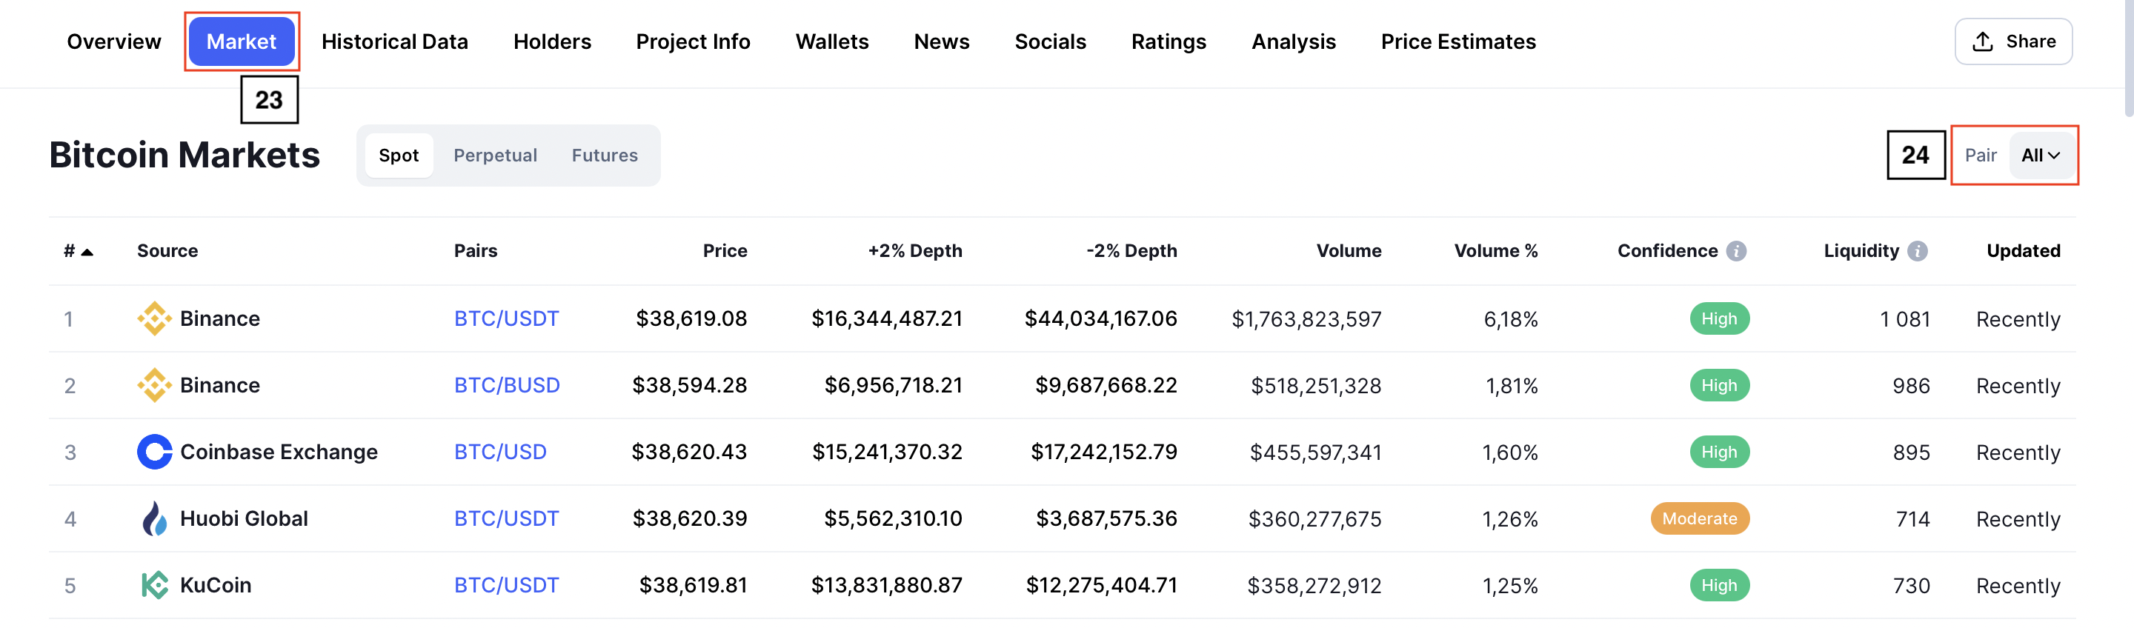Viewport: 2134px width, 628px height.
Task: Open the Overview tab
Action: pos(113,41)
